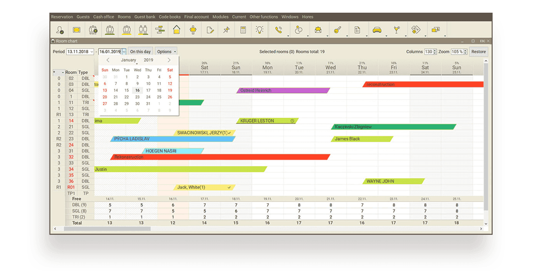The height and width of the screenshot is (271, 542).
Task: Open the Options dropdown button
Action: (166, 52)
